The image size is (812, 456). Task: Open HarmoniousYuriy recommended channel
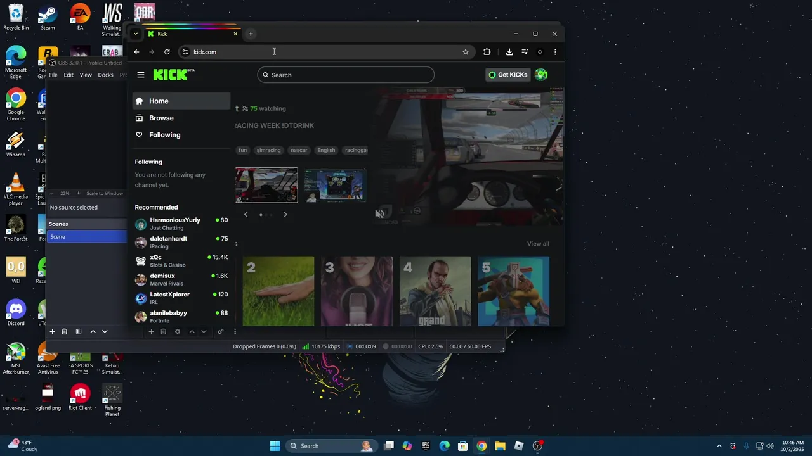click(181, 224)
